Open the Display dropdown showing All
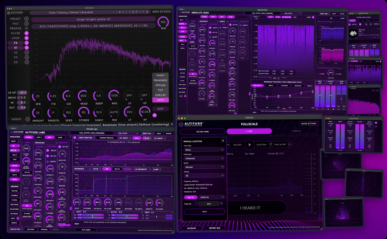The width and height of the screenshot is (387, 239). coord(204,176)
